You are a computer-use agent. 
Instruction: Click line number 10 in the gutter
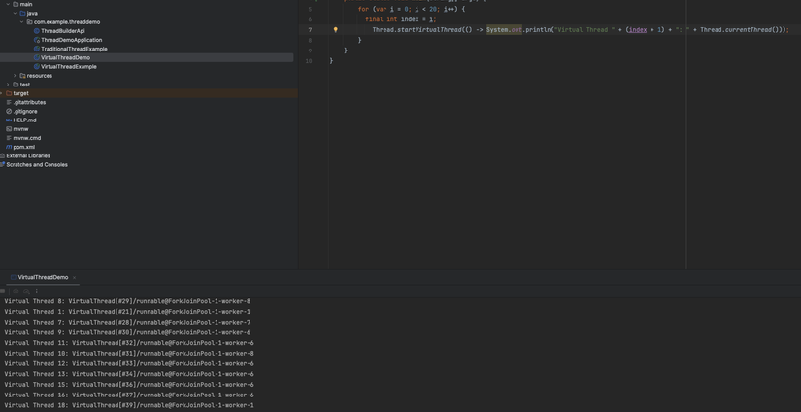(x=308, y=61)
